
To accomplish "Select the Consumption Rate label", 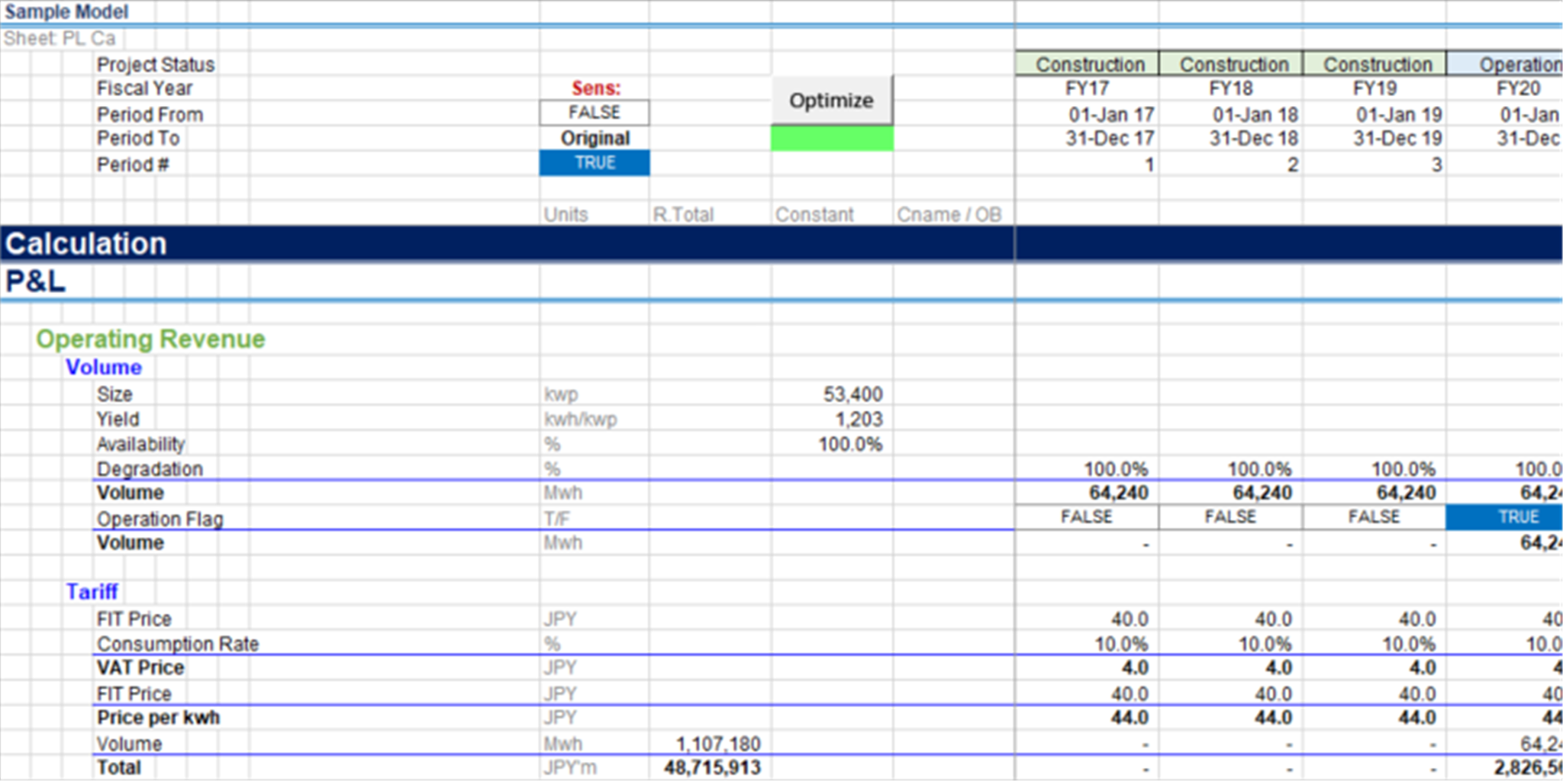I will [x=178, y=644].
